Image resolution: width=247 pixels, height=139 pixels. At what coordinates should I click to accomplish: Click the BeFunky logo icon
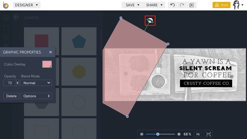pos(6,5)
